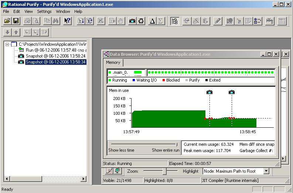Open the Settings menu
Screen dimensions: 293x193
(44, 11)
